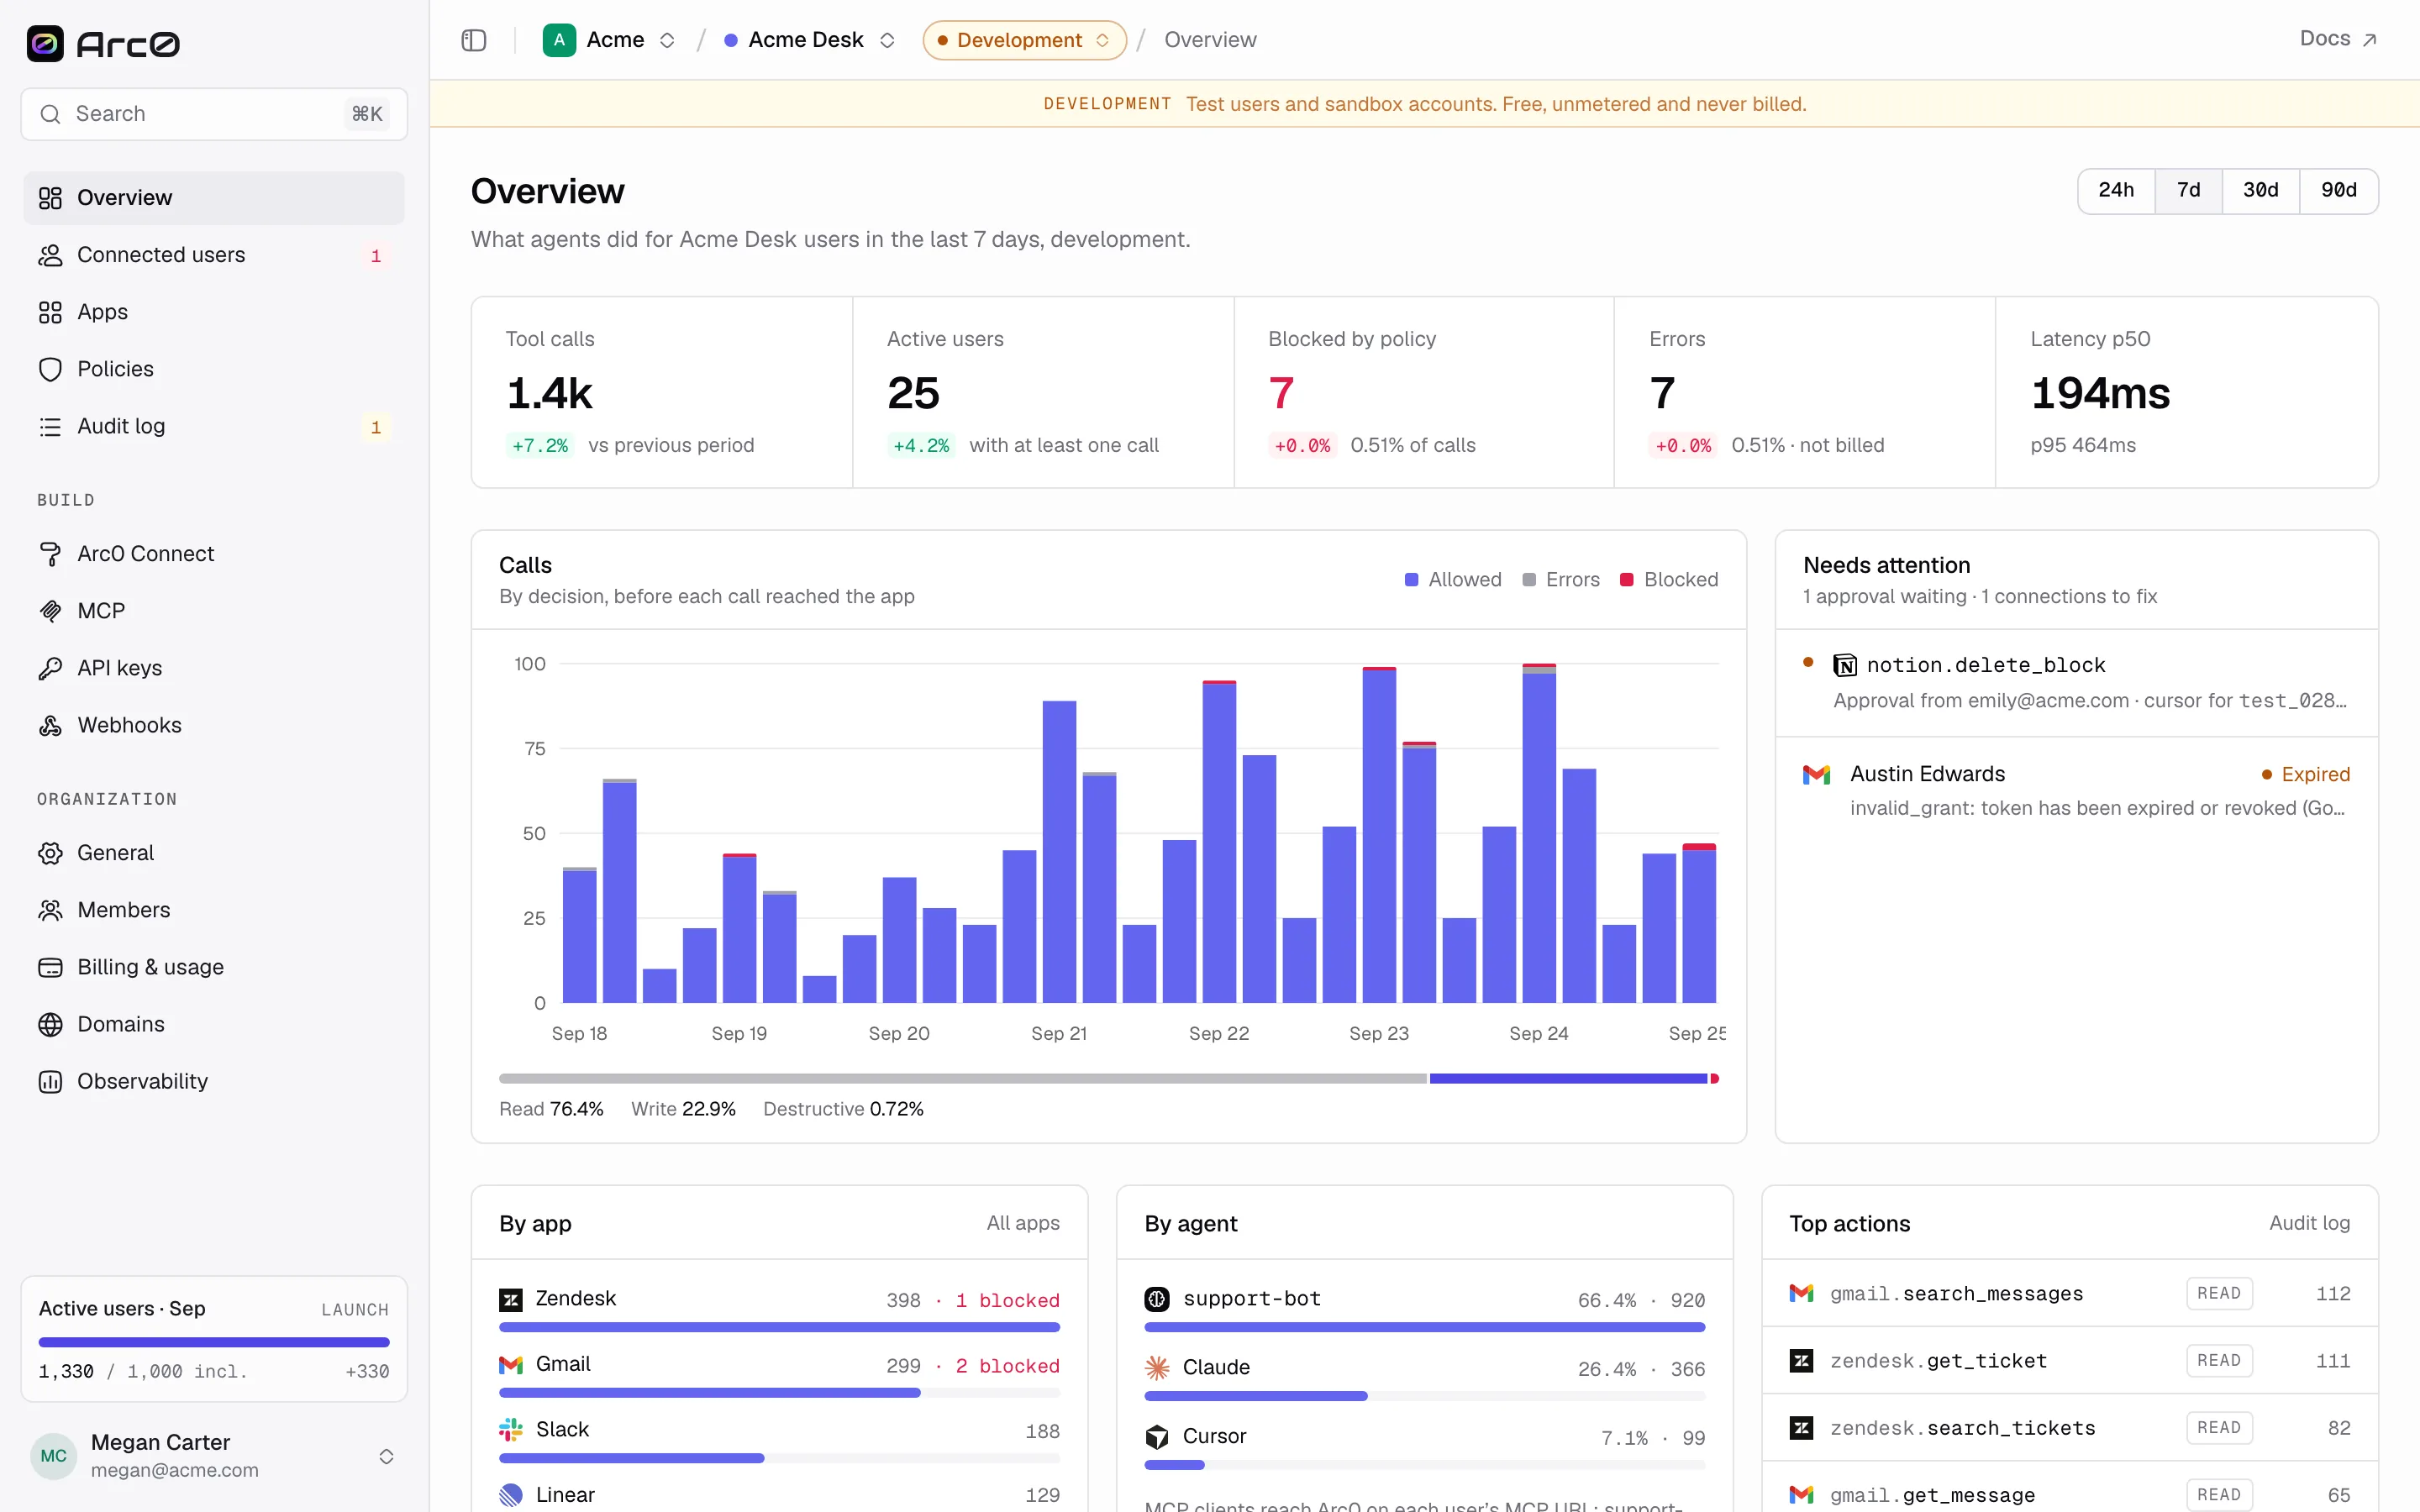Click the Zendesk icon in By app
The image size is (2420, 1512).
[x=511, y=1299]
